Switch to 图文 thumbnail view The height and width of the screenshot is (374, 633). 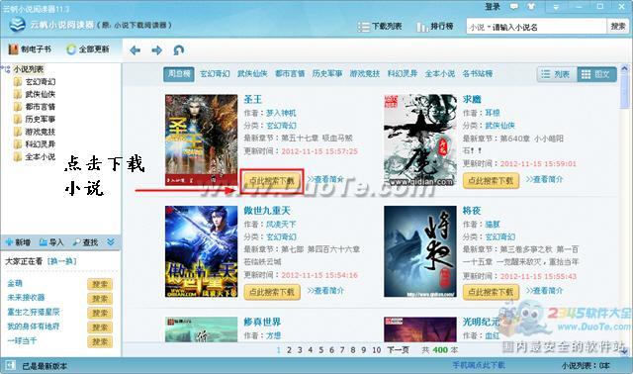(x=596, y=74)
